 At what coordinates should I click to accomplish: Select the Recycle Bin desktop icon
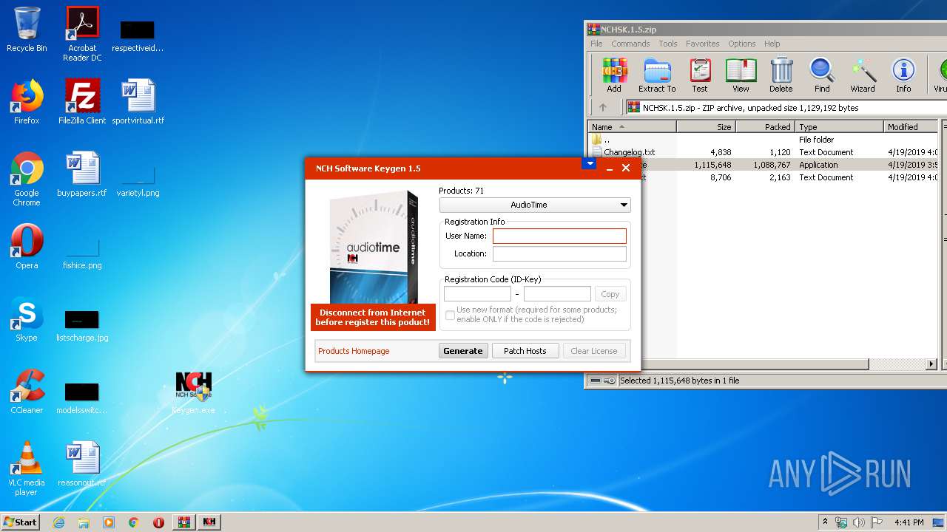(x=27, y=30)
